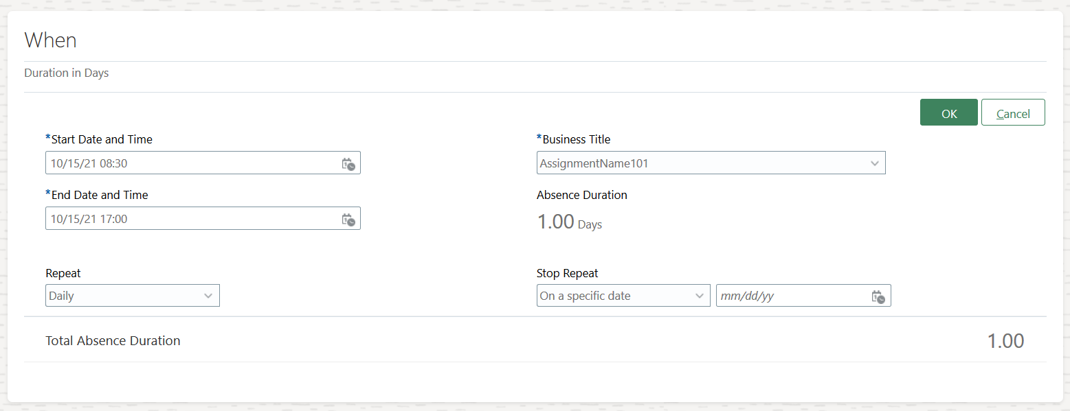Click the chevron on the Business Title combo box
The width and height of the screenshot is (1070, 411).
[x=874, y=163]
